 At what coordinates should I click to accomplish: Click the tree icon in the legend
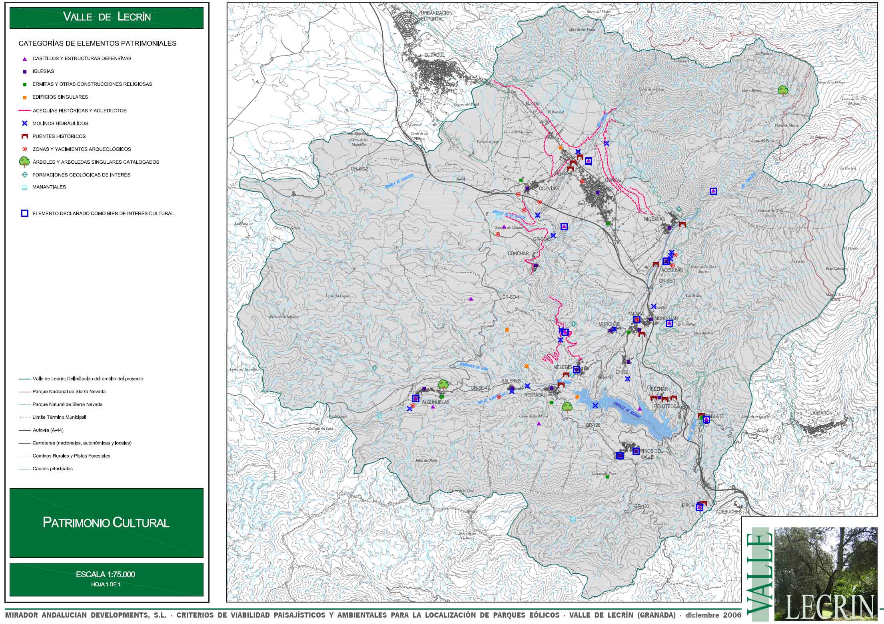pos(24,161)
